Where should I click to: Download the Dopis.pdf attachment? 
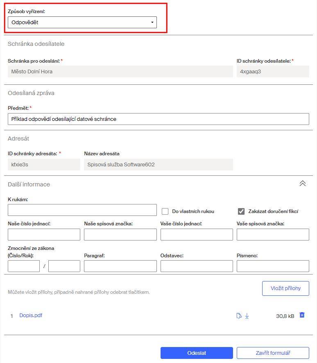coord(247,316)
